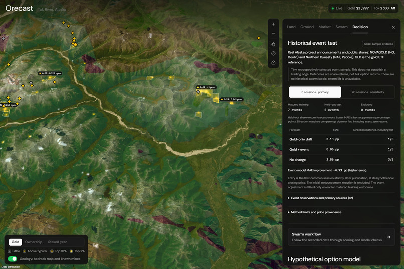Click the Gold-only drift forecast row

pyautogui.click(x=341, y=139)
